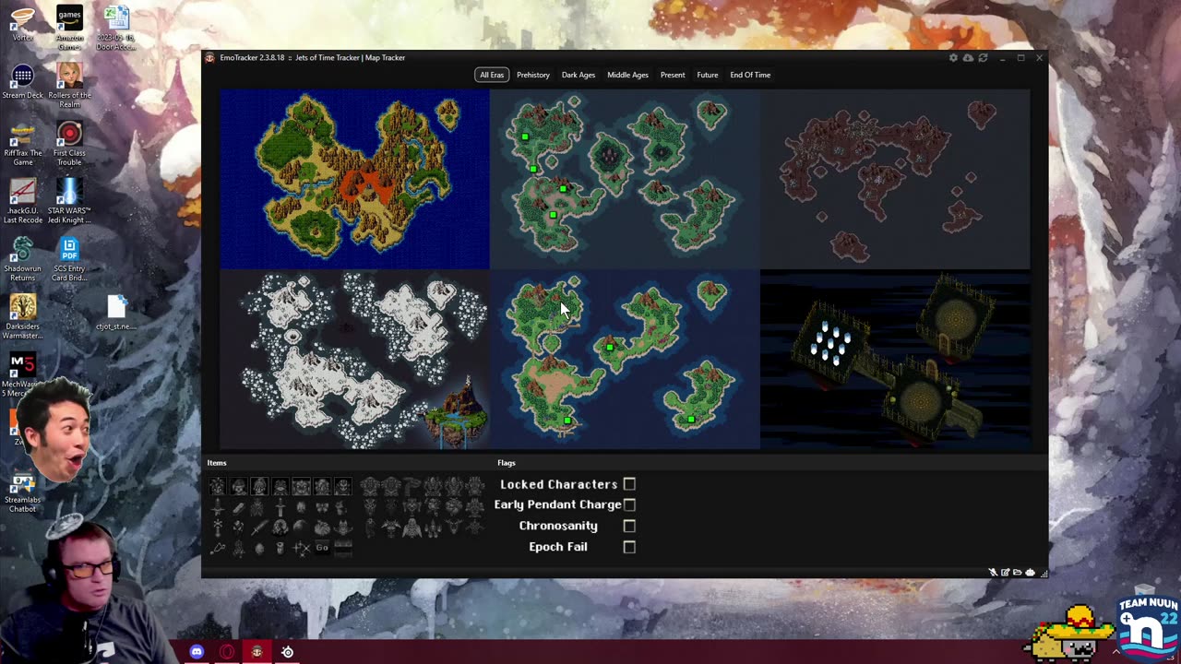This screenshot has height=664, width=1181.
Task: Toggle the Marle character portrait
Action: tap(239, 486)
